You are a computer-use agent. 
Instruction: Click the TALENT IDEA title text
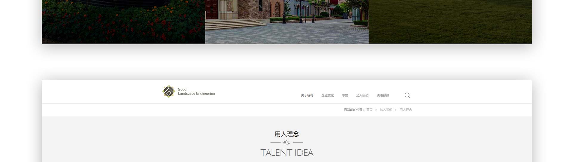[x=287, y=153]
